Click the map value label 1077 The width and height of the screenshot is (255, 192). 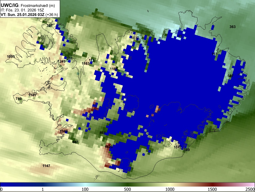tap(178, 147)
